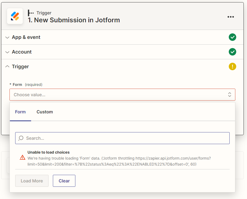Click the Trigger step type icon
Image resolution: width=247 pixels, height=199 pixels.
[x=31, y=13]
